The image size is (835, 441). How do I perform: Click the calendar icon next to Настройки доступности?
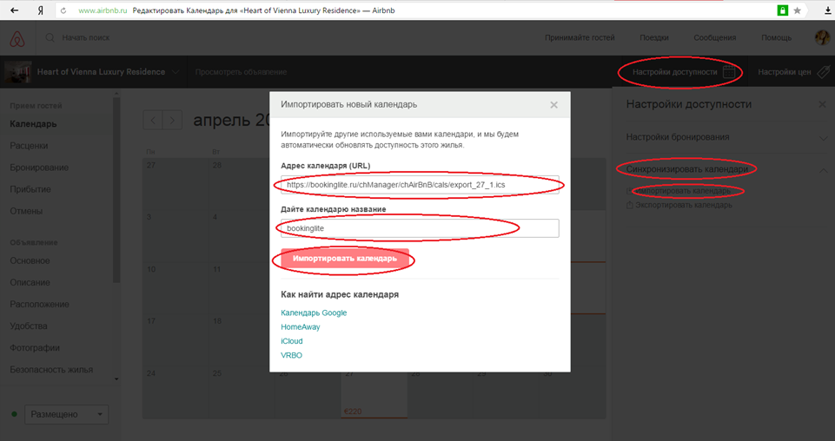tap(729, 72)
